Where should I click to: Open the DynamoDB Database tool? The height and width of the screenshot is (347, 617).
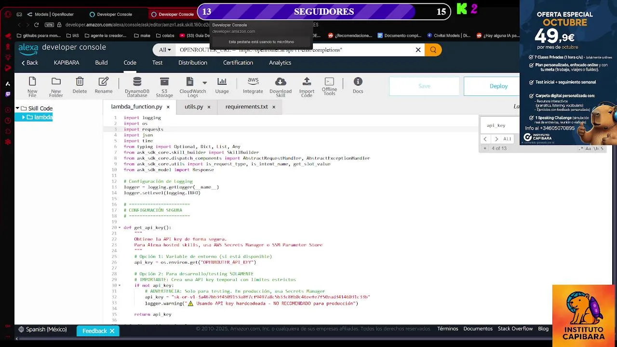coord(137,87)
